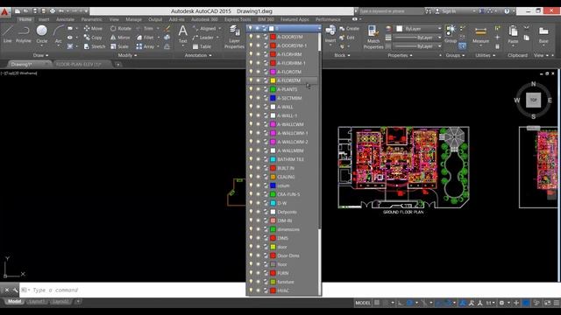Viewport: 561px width, 315px height.
Task: Open Trim tool dropdown arrow
Action: click(x=158, y=28)
